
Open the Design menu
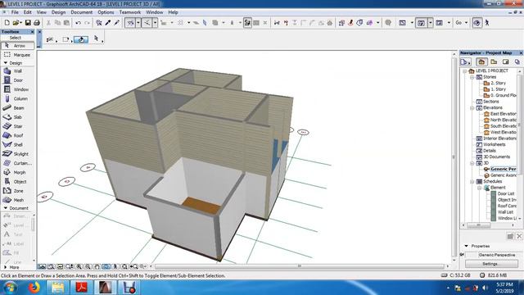(x=58, y=12)
